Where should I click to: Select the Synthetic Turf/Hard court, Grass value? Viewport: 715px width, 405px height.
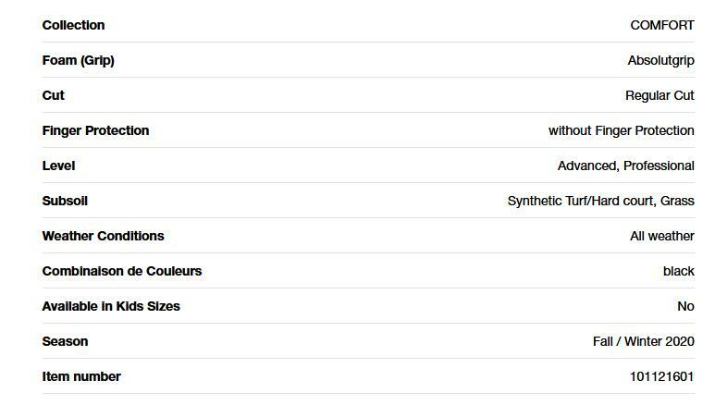tap(600, 201)
